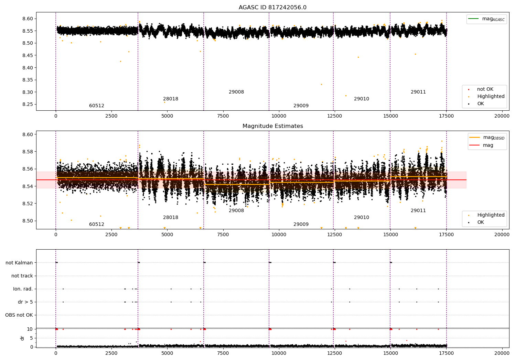Click obsid label 60512 in the AGASC ID plot
The image size is (516, 361).
click(x=97, y=106)
